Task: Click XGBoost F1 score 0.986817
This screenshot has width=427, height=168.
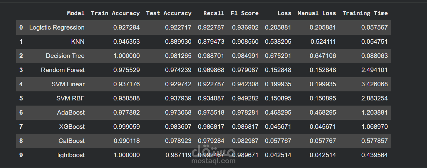Action: coord(245,127)
